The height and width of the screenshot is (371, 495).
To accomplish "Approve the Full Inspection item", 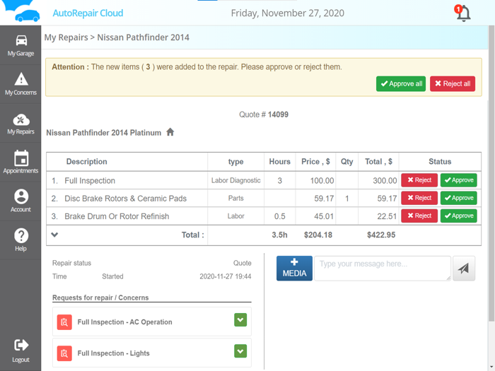I will coord(459,180).
